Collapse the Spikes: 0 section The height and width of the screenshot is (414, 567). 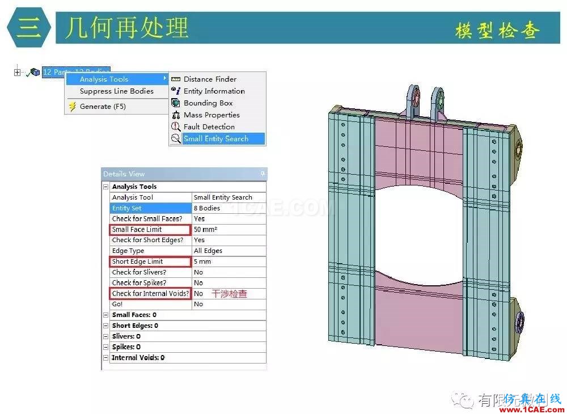[106, 347]
